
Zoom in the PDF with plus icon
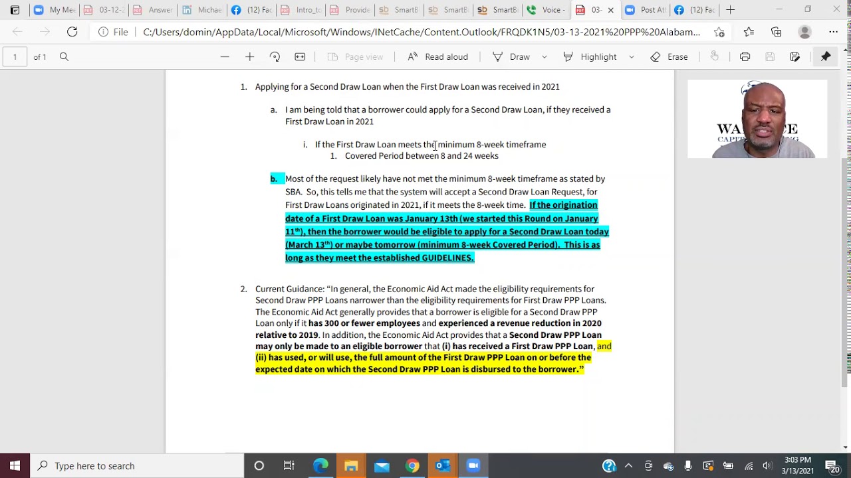click(250, 57)
